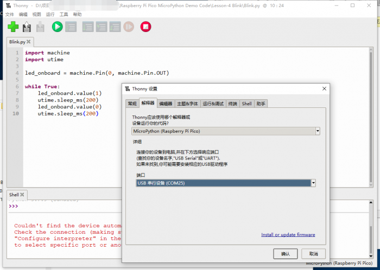This screenshot has height=270, width=380.
Task: Click the Step over toolbar icon
Action: [x=88, y=27]
